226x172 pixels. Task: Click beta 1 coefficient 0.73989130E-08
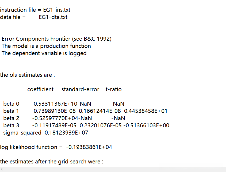pyautogui.click(x=55, y=111)
